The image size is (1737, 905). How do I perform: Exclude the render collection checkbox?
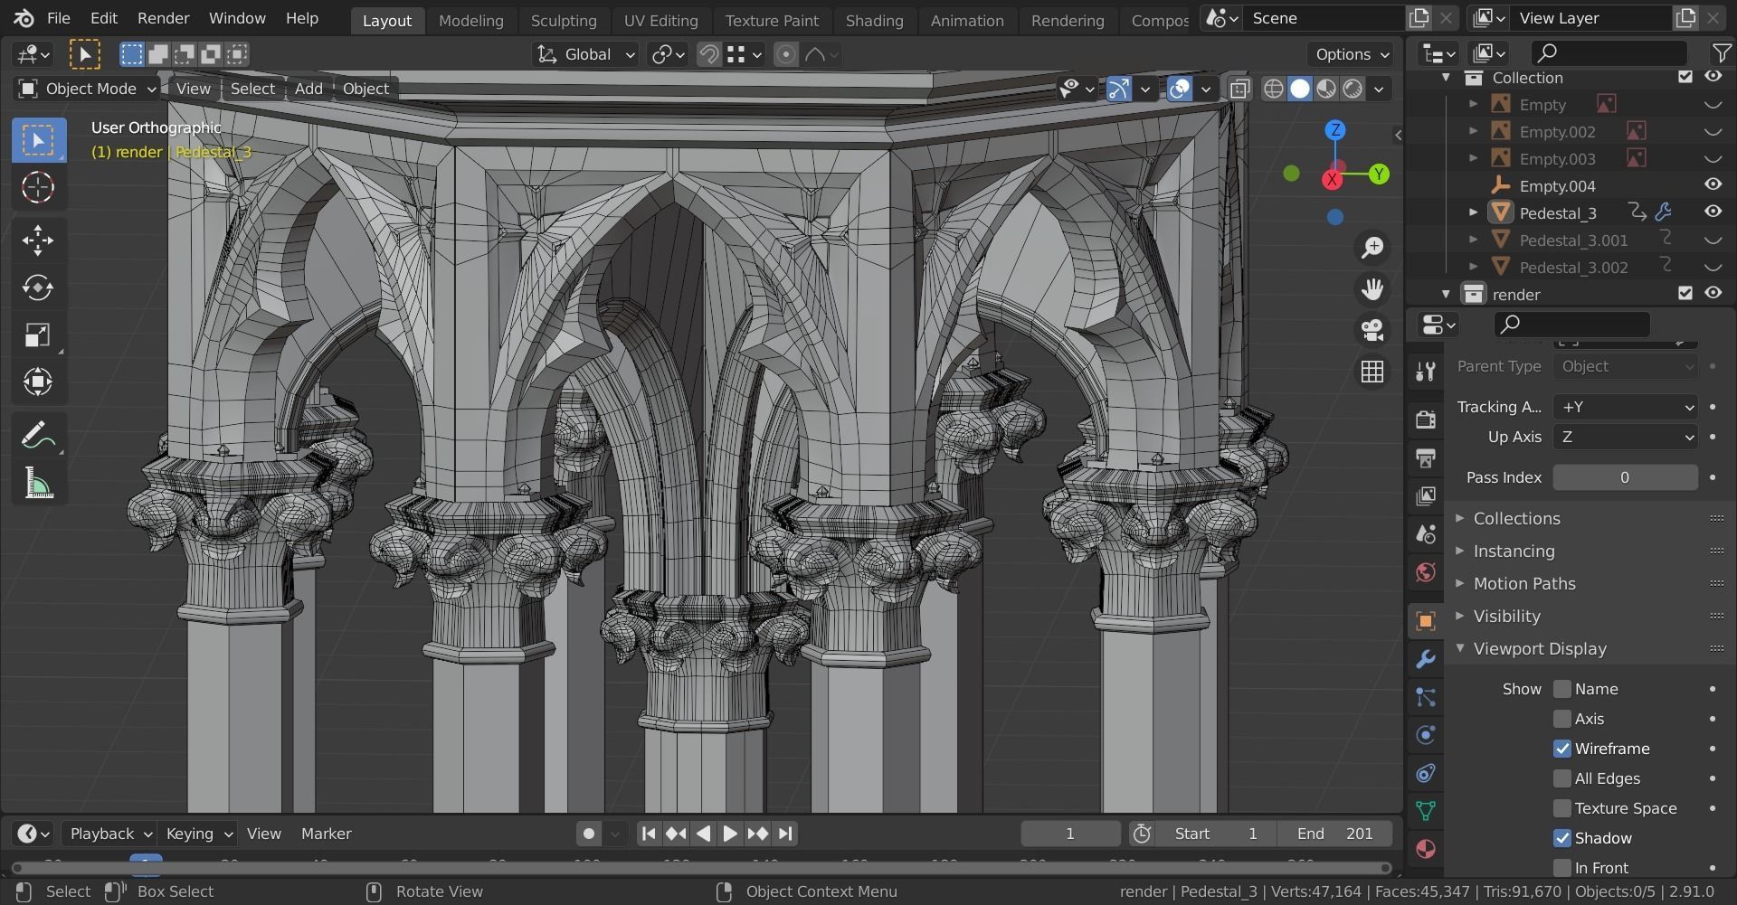pos(1685,293)
